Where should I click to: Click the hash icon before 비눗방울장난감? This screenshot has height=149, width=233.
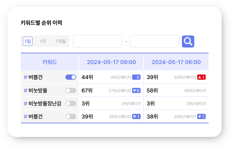(26, 103)
